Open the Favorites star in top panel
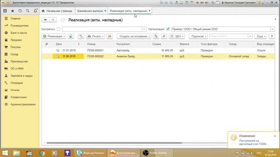This screenshot has width=280, height=157. (x=13, y=11)
